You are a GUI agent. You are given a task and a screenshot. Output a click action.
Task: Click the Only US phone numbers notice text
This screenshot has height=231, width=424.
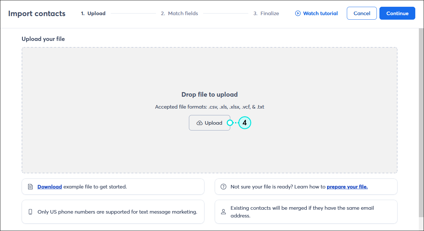click(x=117, y=212)
